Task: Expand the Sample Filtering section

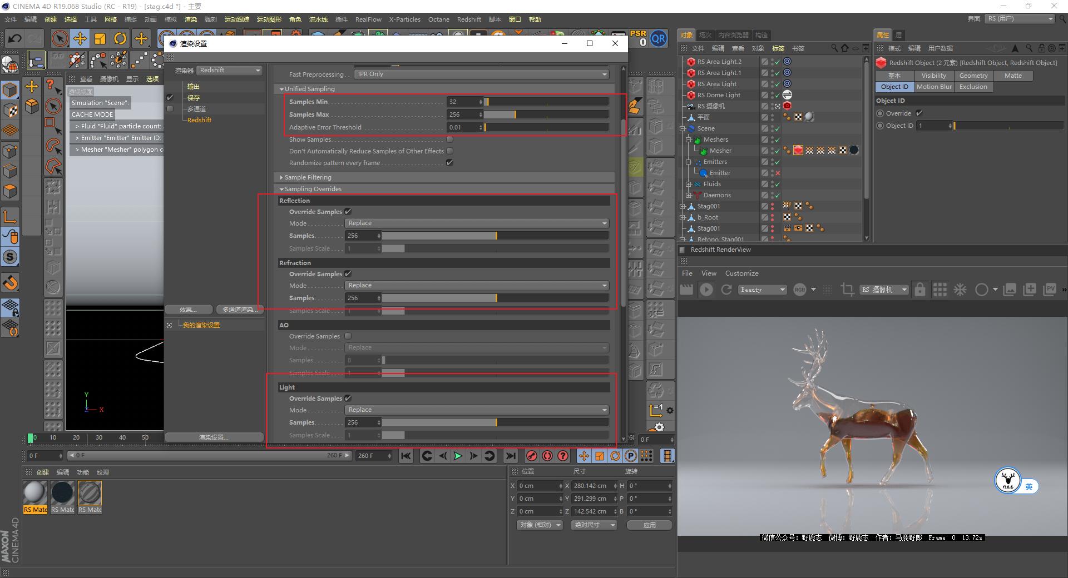Action: pyautogui.click(x=308, y=177)
